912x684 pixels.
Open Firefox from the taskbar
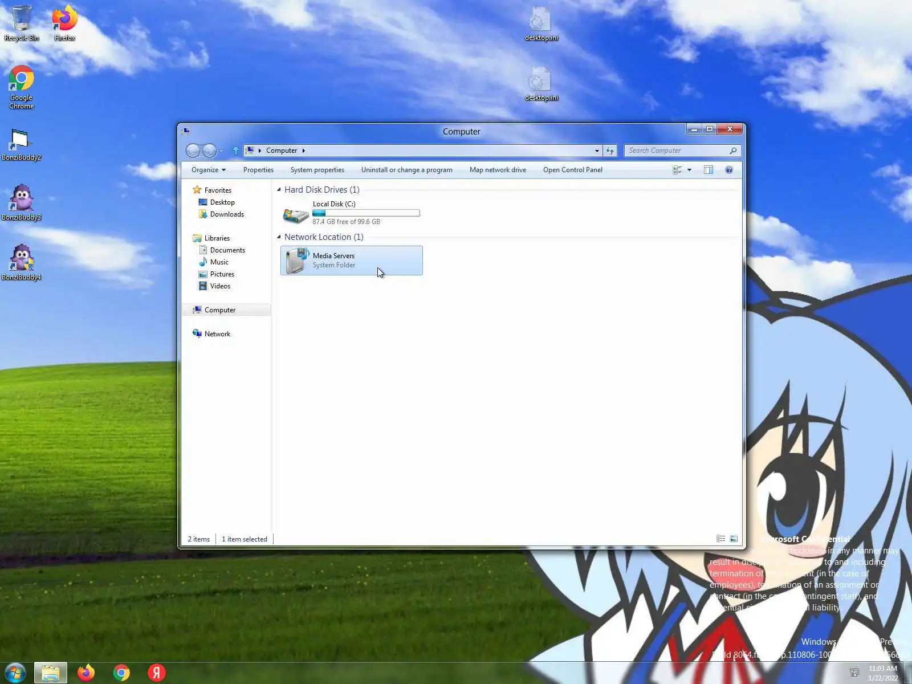(86, 673)
